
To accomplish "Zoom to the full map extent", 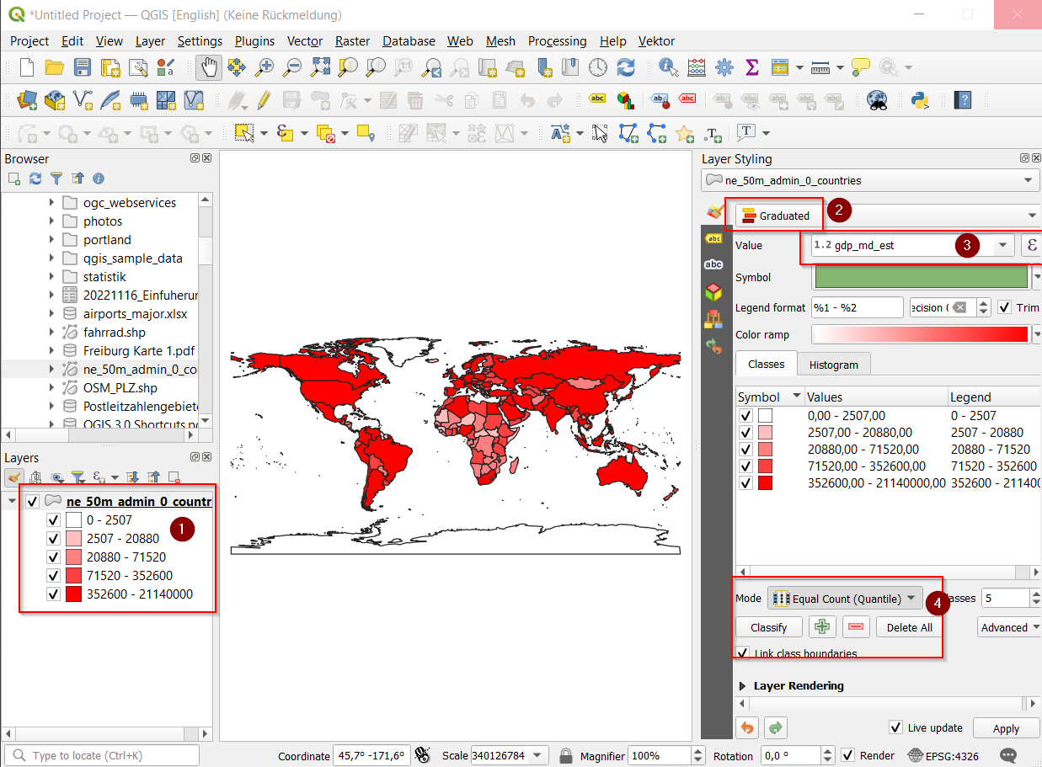I will pos(320,67).
